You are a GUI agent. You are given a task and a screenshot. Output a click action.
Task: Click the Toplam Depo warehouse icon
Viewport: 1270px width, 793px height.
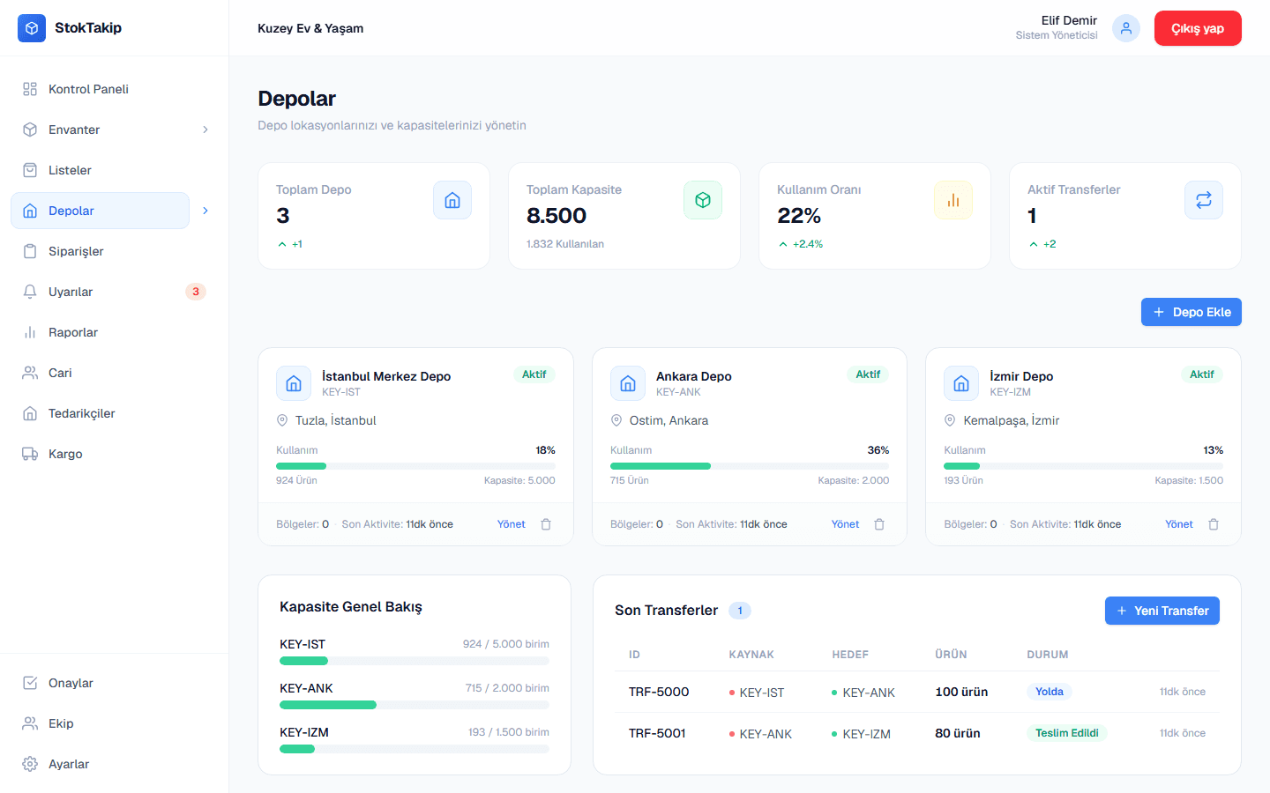click(x=452, y=200)
